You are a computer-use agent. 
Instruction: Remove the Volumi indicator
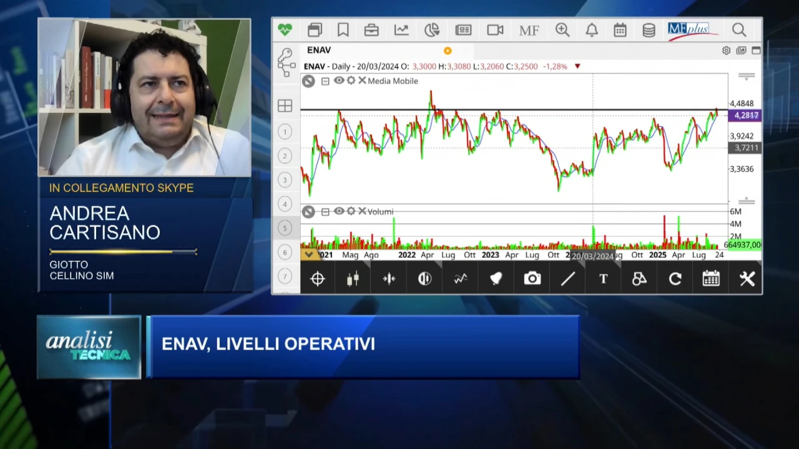pos(362,211)
